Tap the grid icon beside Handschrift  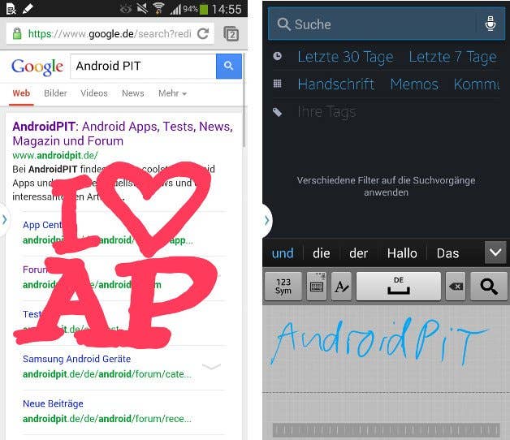tap(277, 84)
